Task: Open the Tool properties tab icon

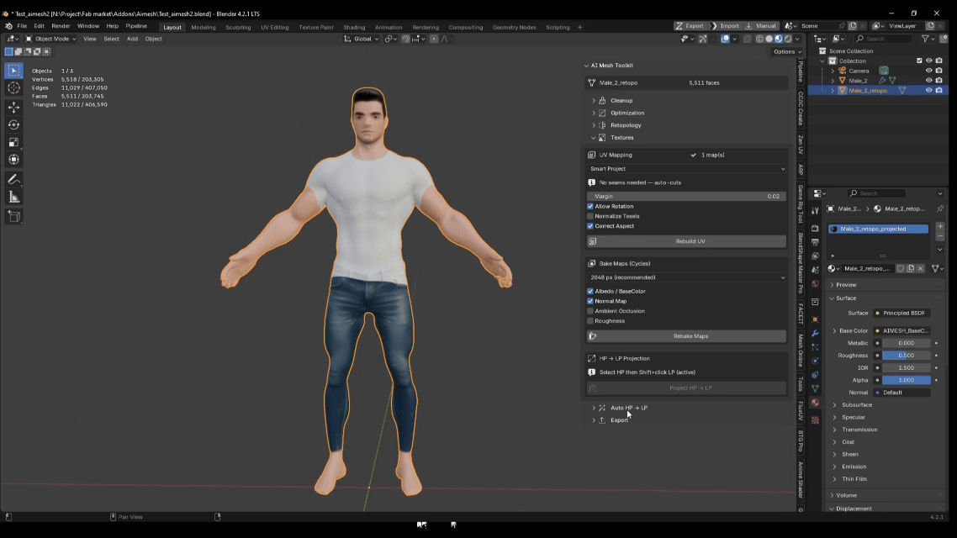Action: click(x=815, y=210)
